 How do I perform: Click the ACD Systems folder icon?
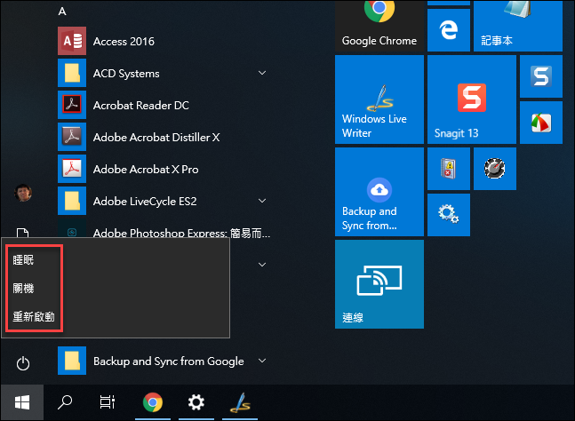pyautogui.click(x=72, y=73)
